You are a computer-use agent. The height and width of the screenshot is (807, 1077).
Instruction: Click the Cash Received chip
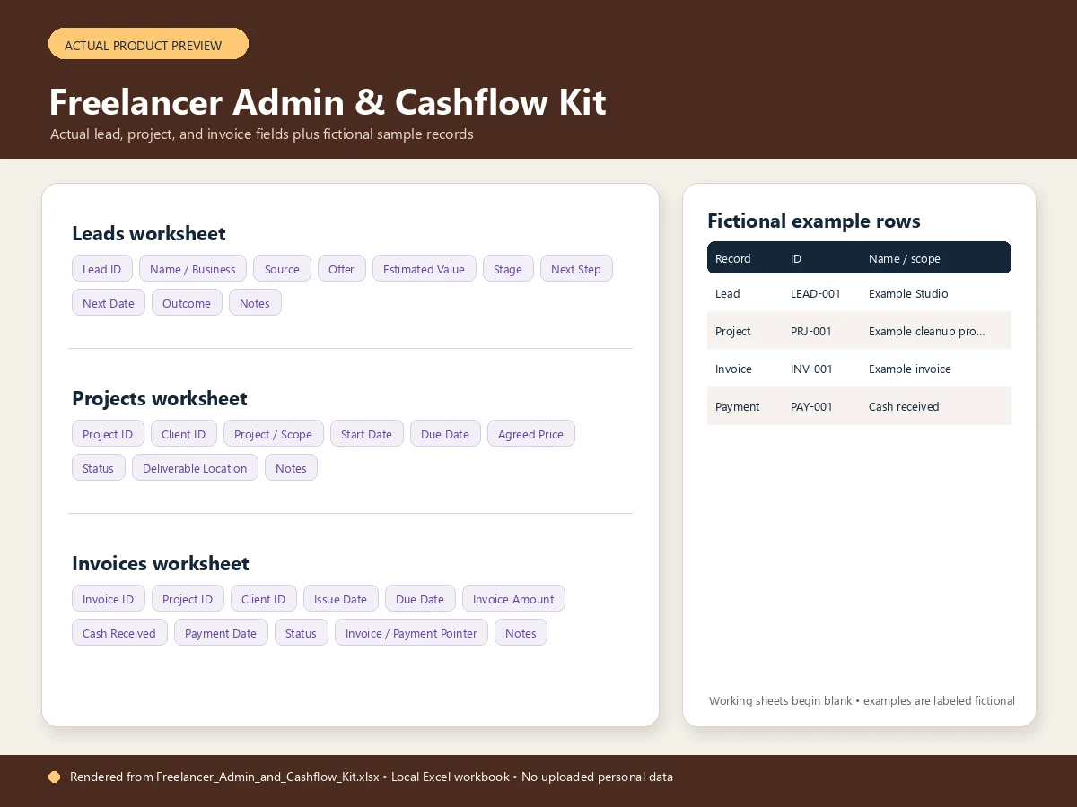point(119,633)
